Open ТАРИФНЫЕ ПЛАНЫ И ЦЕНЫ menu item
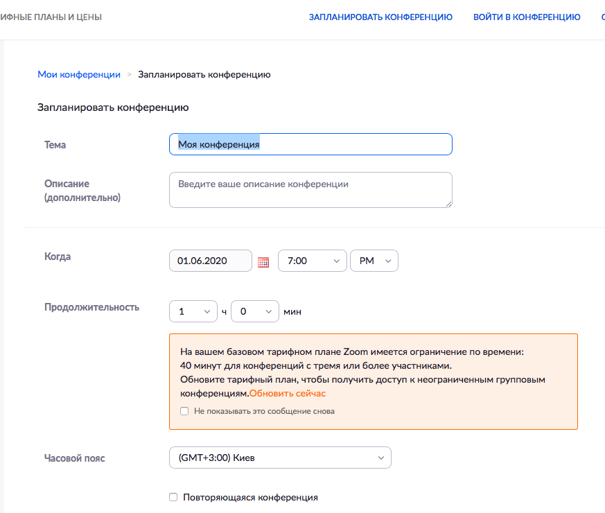The width and height of the screenshot is (605, 513). [x=51, y=17]
